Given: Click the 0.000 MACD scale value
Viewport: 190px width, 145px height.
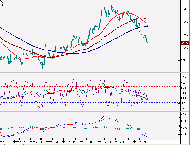Looking at the screenshot, I should click(x=184, y=128).
